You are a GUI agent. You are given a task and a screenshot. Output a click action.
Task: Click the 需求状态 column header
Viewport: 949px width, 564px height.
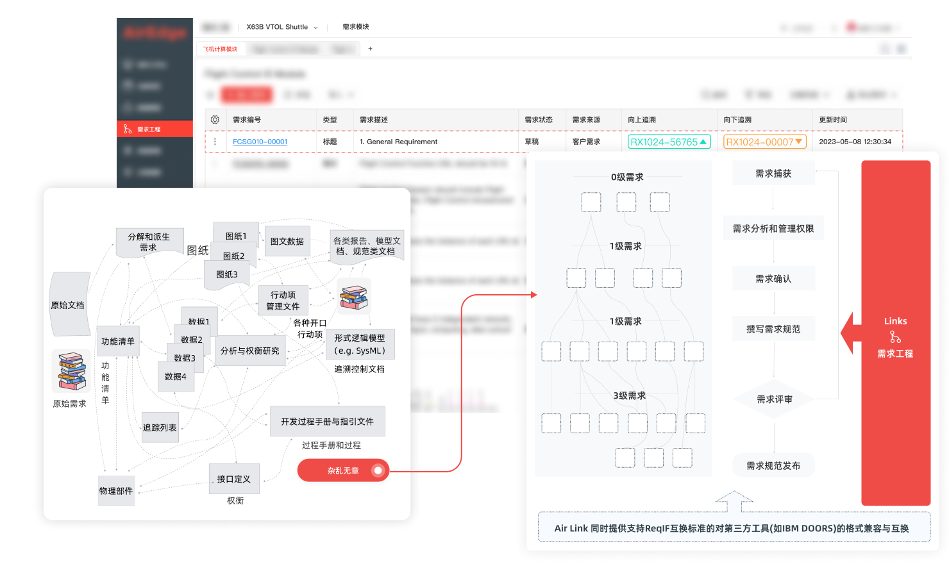(539, 120)
